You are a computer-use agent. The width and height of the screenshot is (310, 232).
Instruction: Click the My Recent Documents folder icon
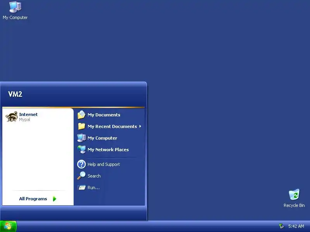coord(81,126)
